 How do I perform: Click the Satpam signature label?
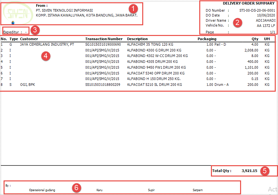click(x=198, y=190)
